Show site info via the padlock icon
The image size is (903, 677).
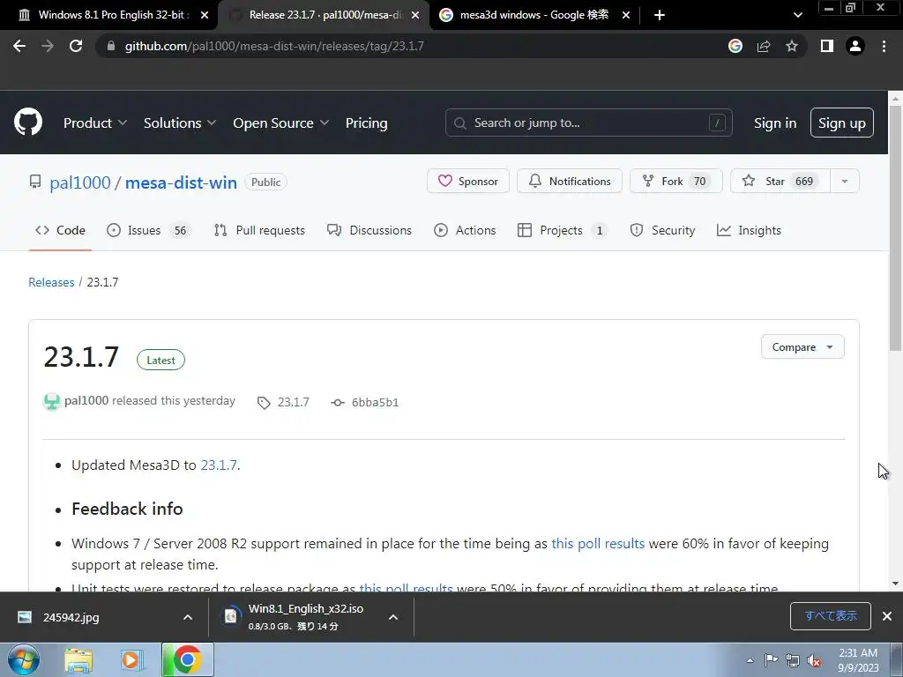click(x=111, y=46)
